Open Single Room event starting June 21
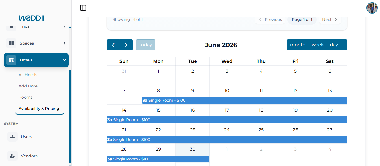Viewport: 380px width, 166px height. [227, 140]
